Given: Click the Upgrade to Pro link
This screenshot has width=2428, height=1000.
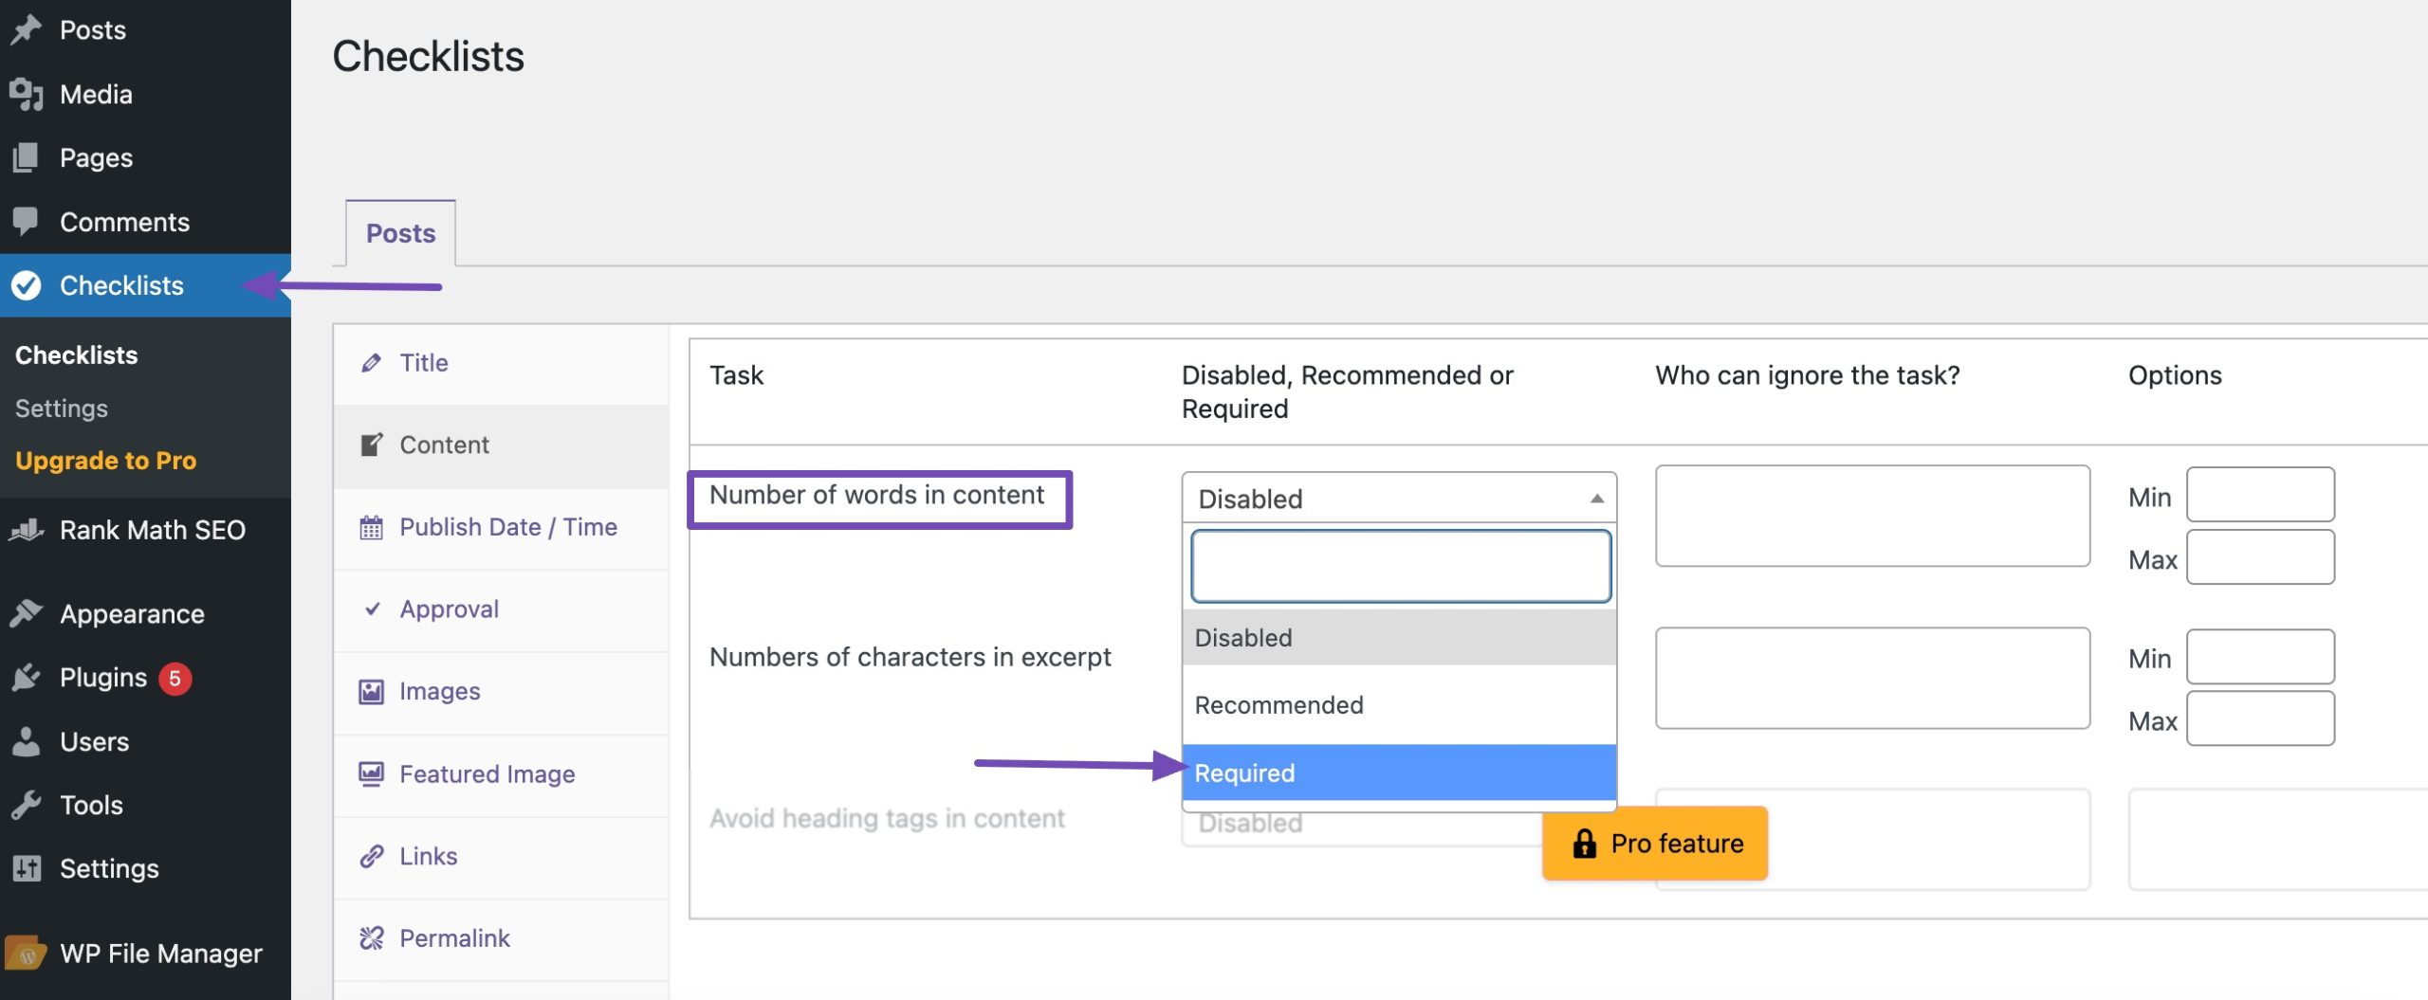Looking at the screenshot, I should coord(106,461).
